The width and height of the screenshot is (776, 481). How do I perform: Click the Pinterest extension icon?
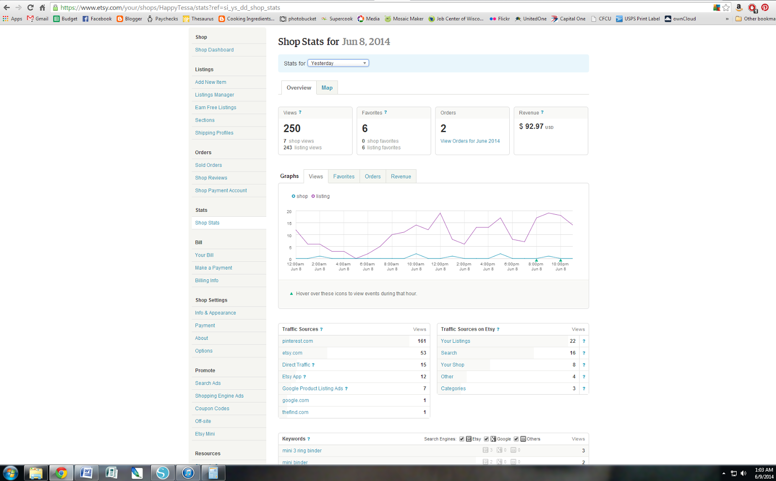coord(765,7)
